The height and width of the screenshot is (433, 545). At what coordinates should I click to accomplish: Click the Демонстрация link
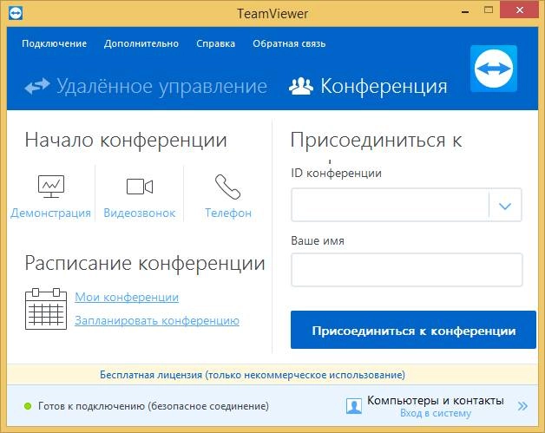pos(50,213)
